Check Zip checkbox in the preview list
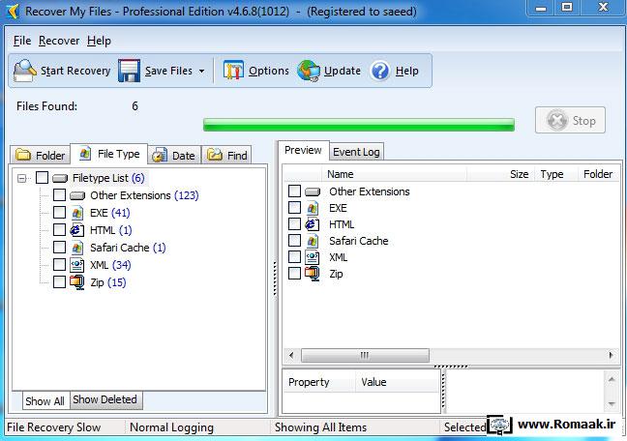 point(294,273)
